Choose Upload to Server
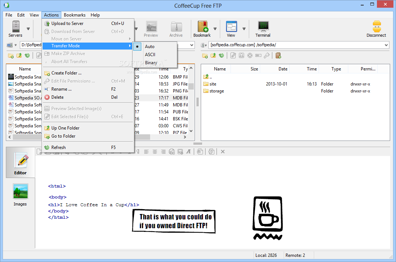The height and width of the screenshot is (262, 396). click(88, 23)
